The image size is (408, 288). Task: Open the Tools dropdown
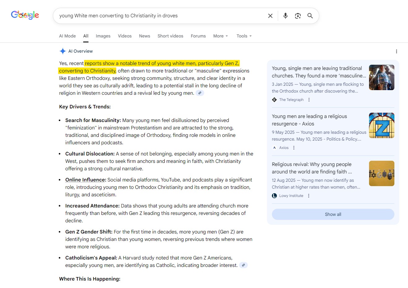click(244, 36)
